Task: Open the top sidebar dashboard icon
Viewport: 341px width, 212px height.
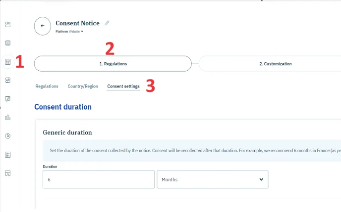Action: (x=8, y=24)
